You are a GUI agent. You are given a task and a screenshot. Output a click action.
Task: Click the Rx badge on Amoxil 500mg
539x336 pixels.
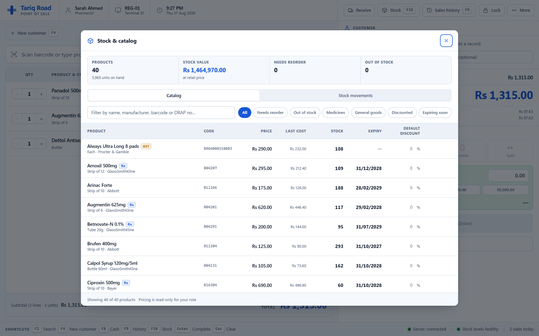pos(123,166)
